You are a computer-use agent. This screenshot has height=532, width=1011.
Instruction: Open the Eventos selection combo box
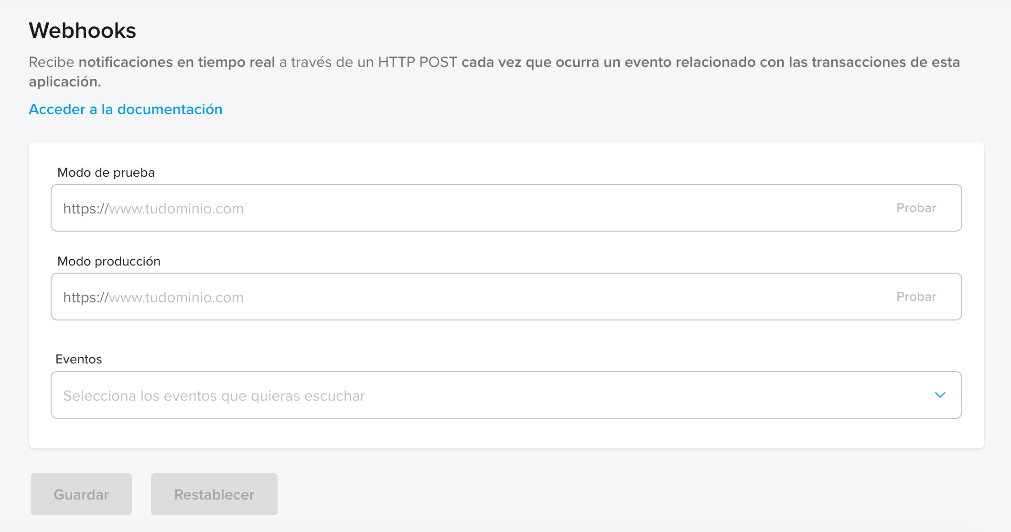coord(506,395)
